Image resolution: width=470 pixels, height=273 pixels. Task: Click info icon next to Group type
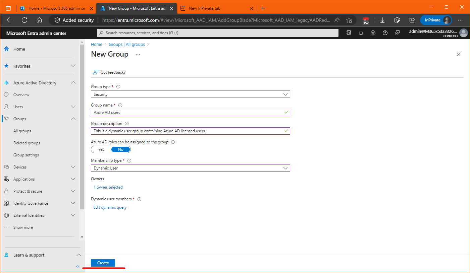(x=118, y=87)
